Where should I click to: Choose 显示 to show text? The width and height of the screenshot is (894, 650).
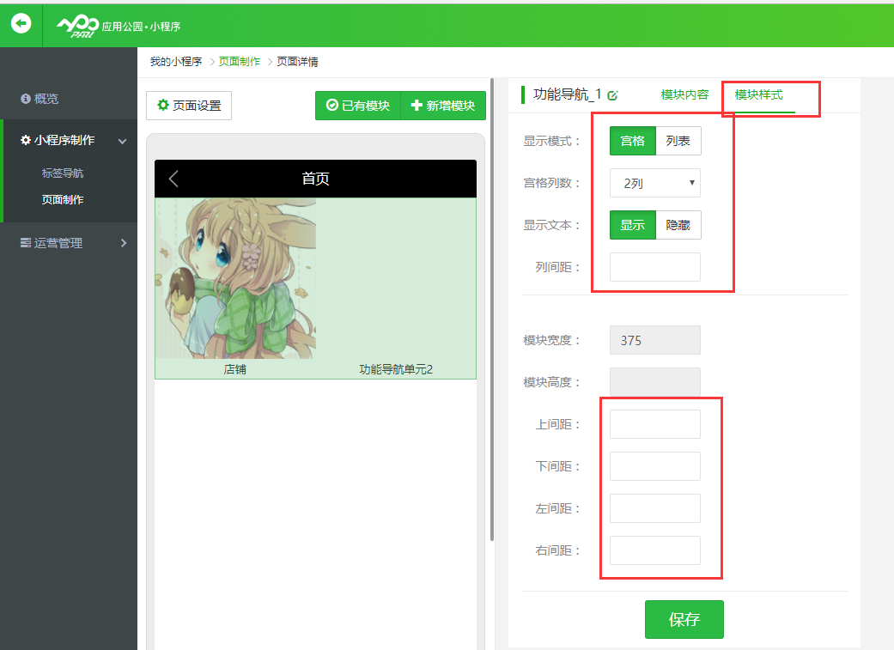(633, 225)
